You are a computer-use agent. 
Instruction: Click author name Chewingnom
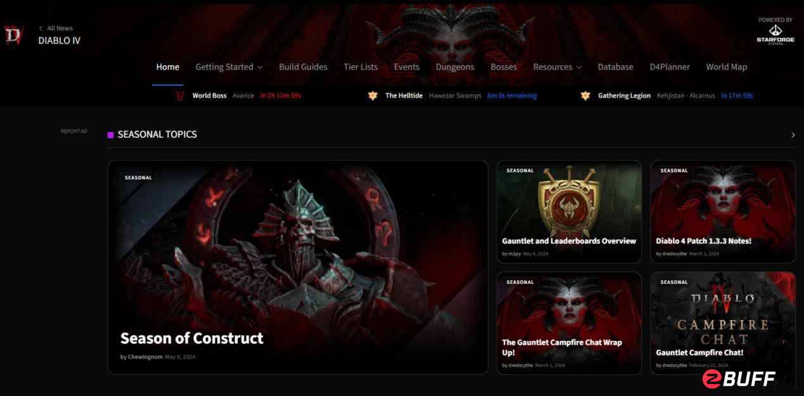pyautogui.click(x=145, y=357)
